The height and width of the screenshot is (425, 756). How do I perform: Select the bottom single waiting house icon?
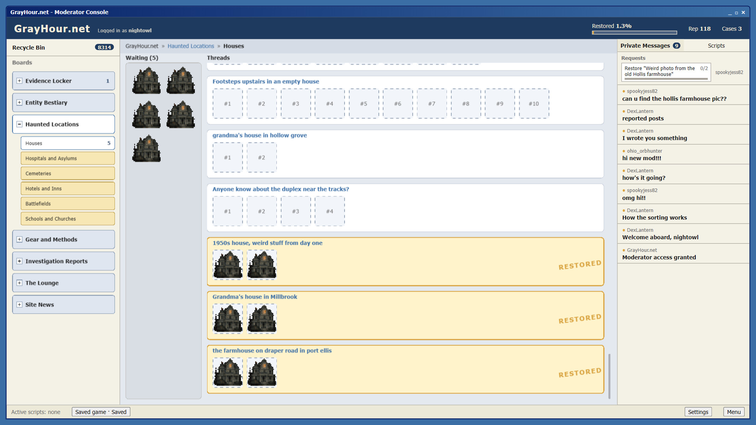pos(146,148)
